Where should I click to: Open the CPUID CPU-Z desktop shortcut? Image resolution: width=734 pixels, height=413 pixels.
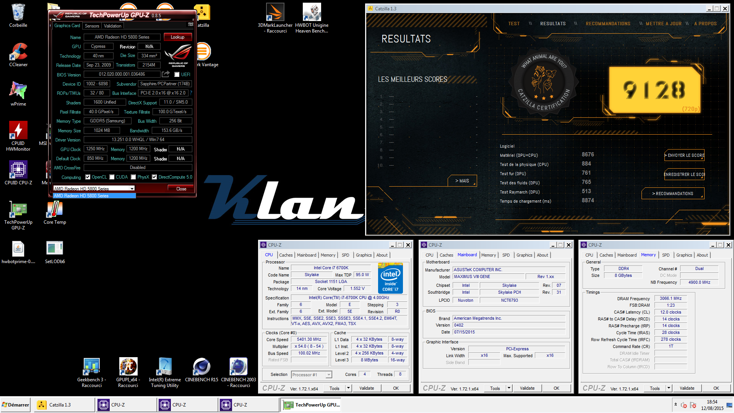pos(18,173)
